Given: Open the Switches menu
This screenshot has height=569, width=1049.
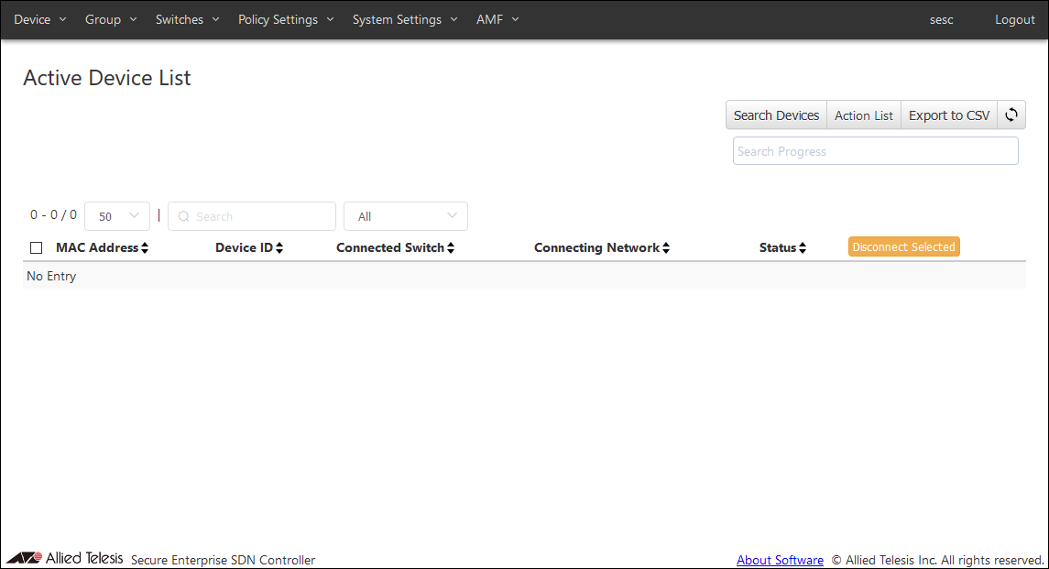Looking at the screenshot, I should pyautogui.click(x=187, y=19).
